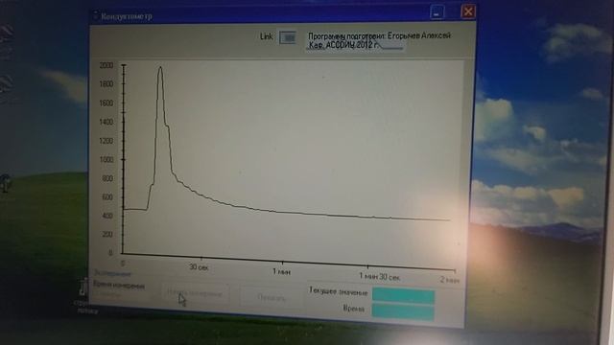Click the '2000' y-axis label
The width and height of the screenshot is (614, 345).
[106, 65]
